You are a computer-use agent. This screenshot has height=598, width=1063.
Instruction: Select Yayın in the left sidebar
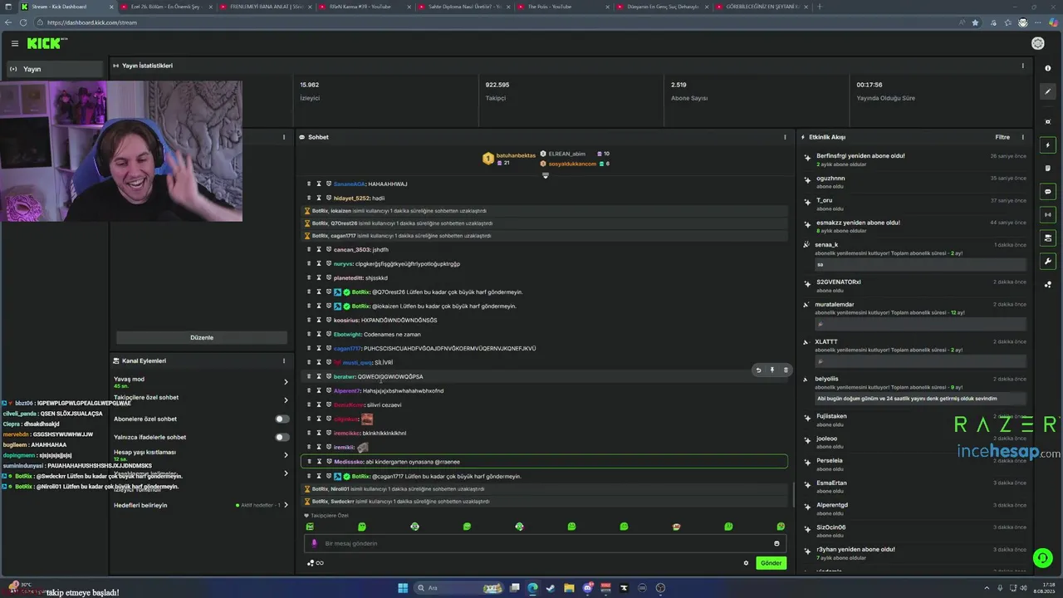pyautogui.click(x=54, y=69)
